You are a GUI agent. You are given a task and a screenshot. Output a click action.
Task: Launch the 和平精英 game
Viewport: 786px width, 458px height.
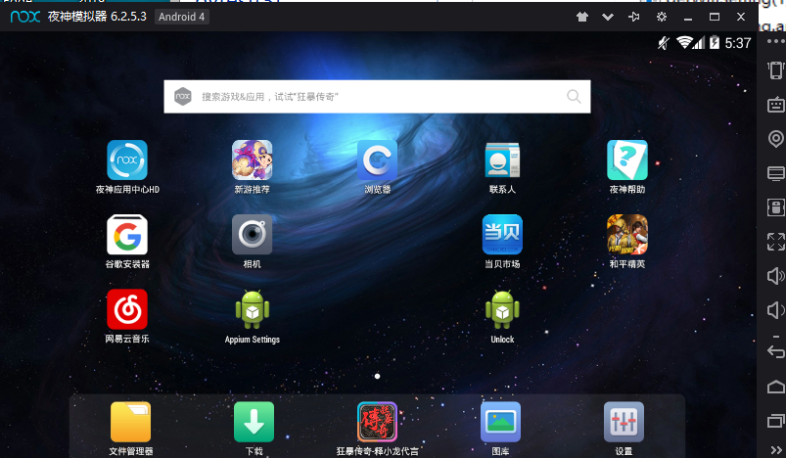click(627, 235)
